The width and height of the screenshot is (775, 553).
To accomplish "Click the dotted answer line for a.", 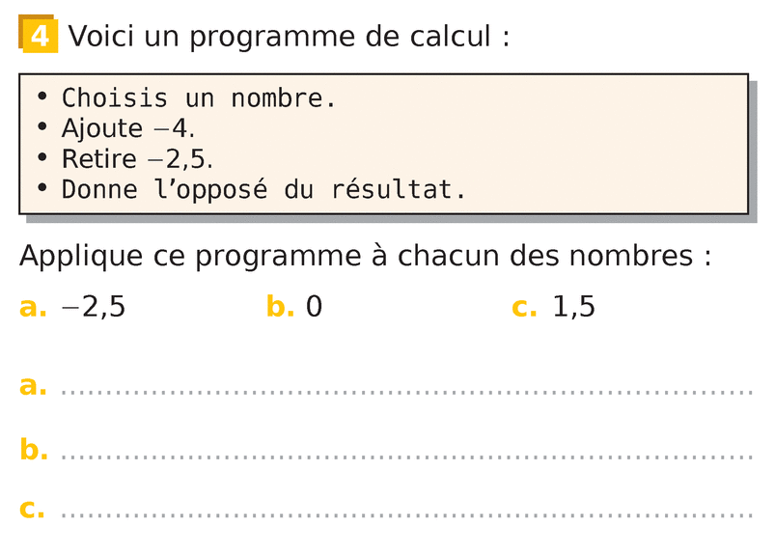I will pos(405,392).
